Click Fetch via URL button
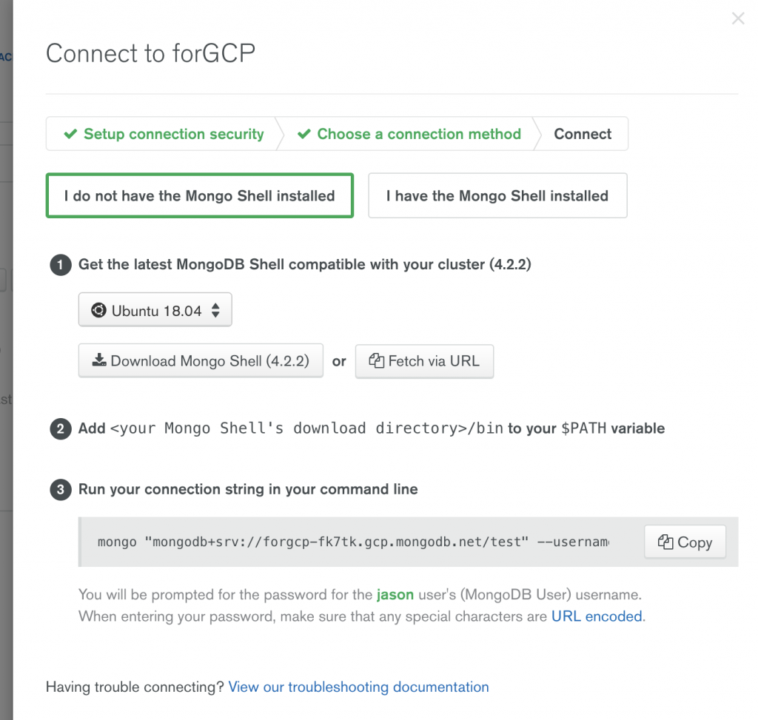The image size is (758, 720). 424,361
